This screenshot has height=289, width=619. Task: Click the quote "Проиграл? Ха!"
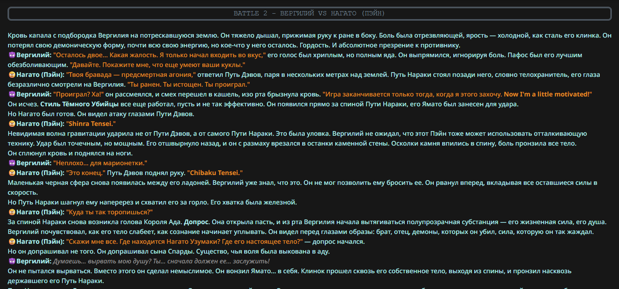78,94
